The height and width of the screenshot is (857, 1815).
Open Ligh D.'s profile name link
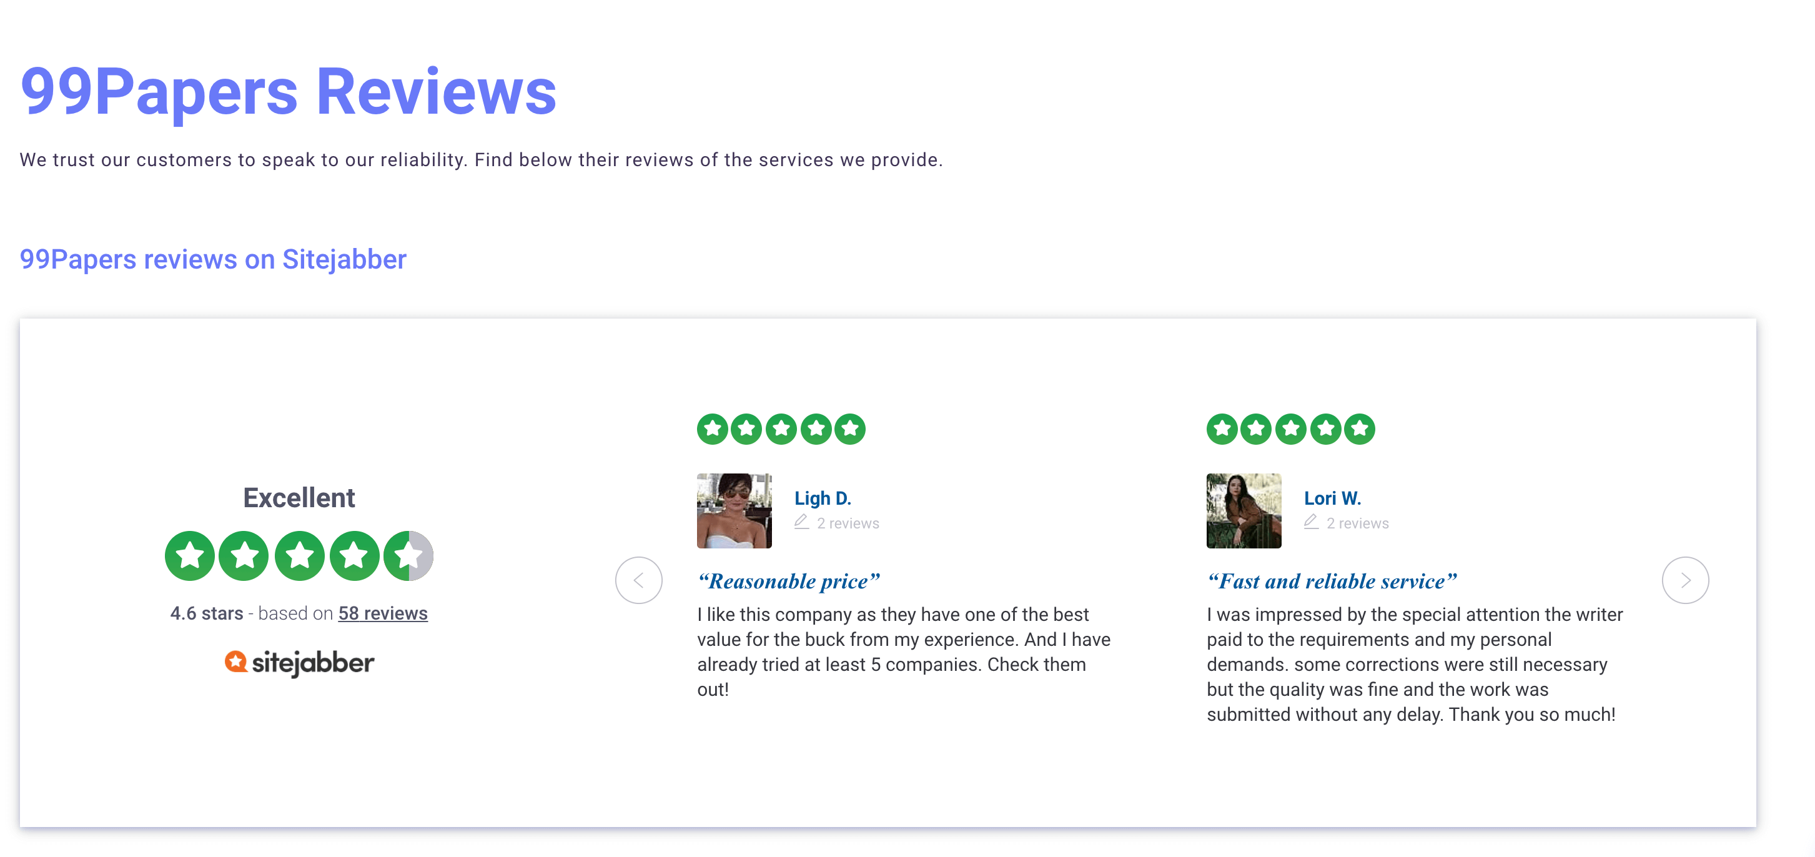coord(822,498)
